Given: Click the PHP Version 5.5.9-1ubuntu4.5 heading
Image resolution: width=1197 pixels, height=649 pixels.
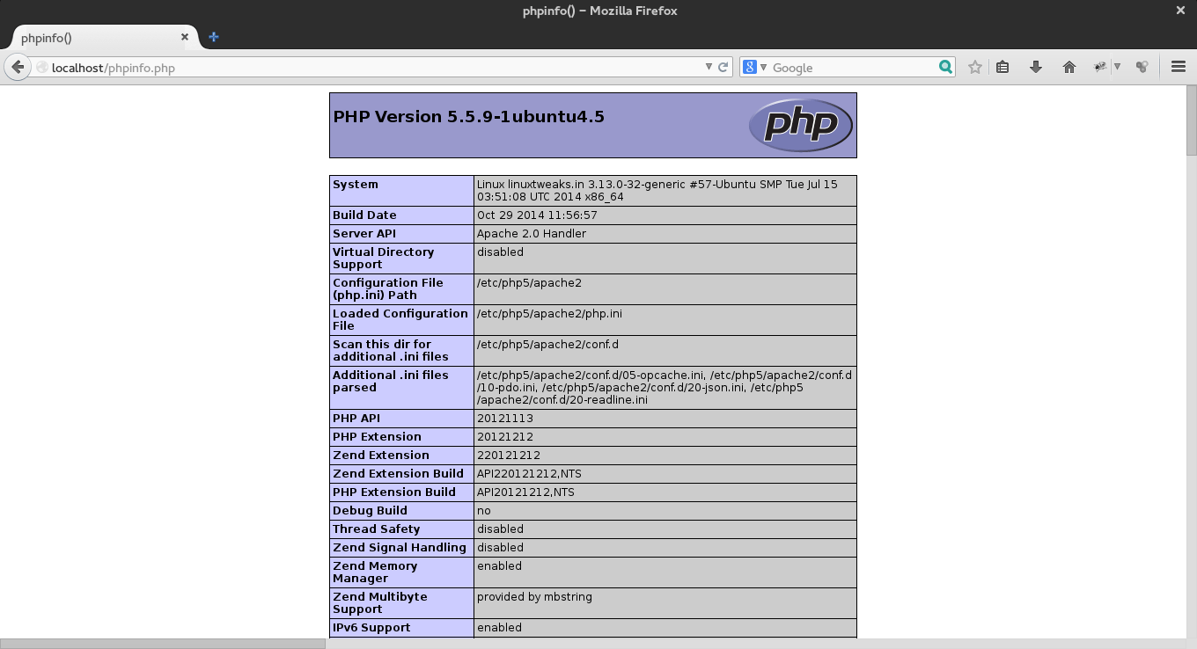Looking at the screenshot, I should click(468, 116).
